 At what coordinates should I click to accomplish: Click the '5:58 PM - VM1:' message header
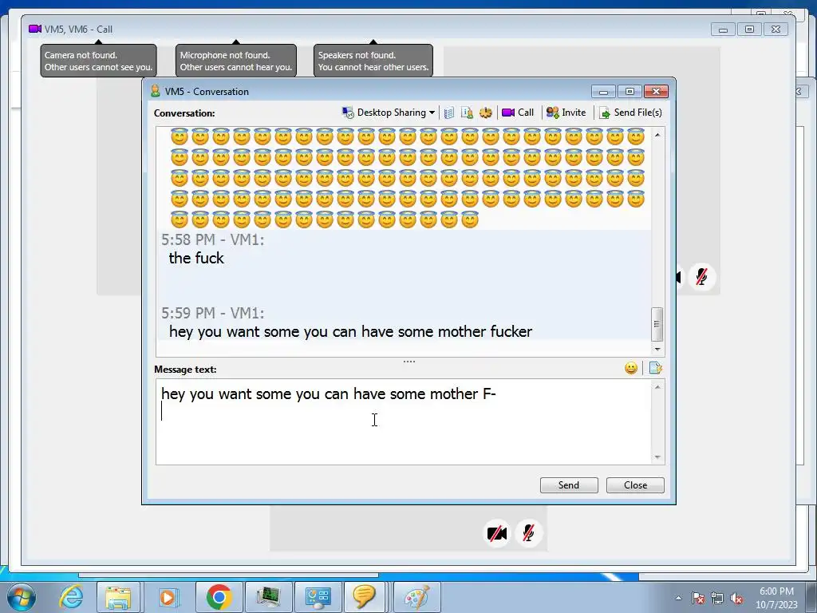click(212, 239)
